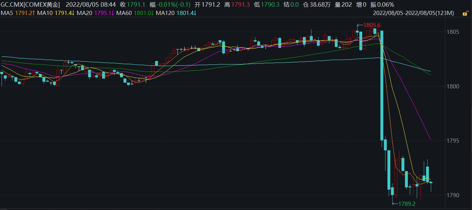Image resolution: width=472 pixels, height=210 pixels.
Task: Click the 1800 price axis label
Action: (x=453, y=86)
